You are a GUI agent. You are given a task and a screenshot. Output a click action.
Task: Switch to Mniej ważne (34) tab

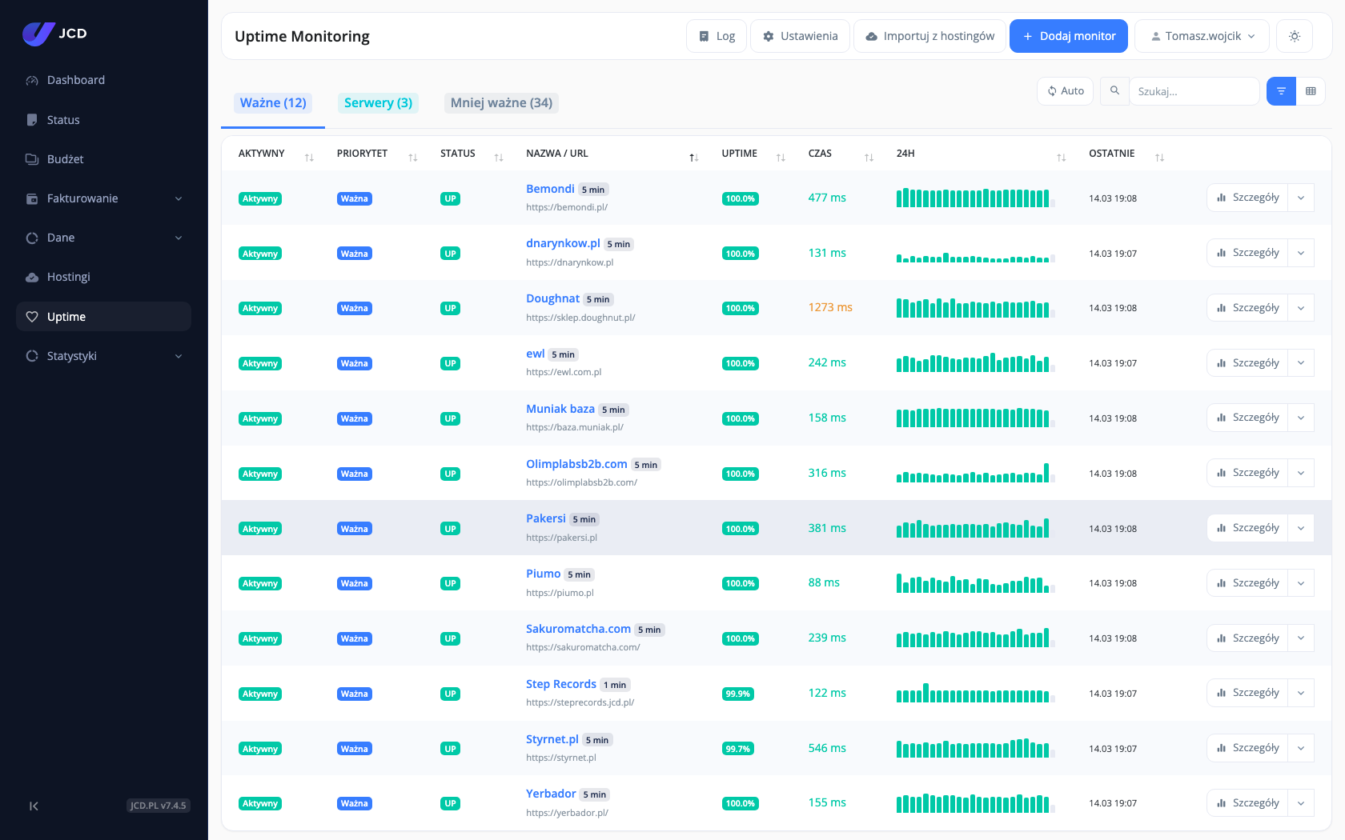tap(501, 103)
